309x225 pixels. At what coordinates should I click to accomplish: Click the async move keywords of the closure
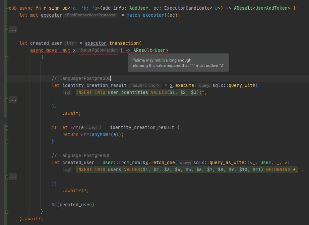pyautogui.click(x=44, y=50)
